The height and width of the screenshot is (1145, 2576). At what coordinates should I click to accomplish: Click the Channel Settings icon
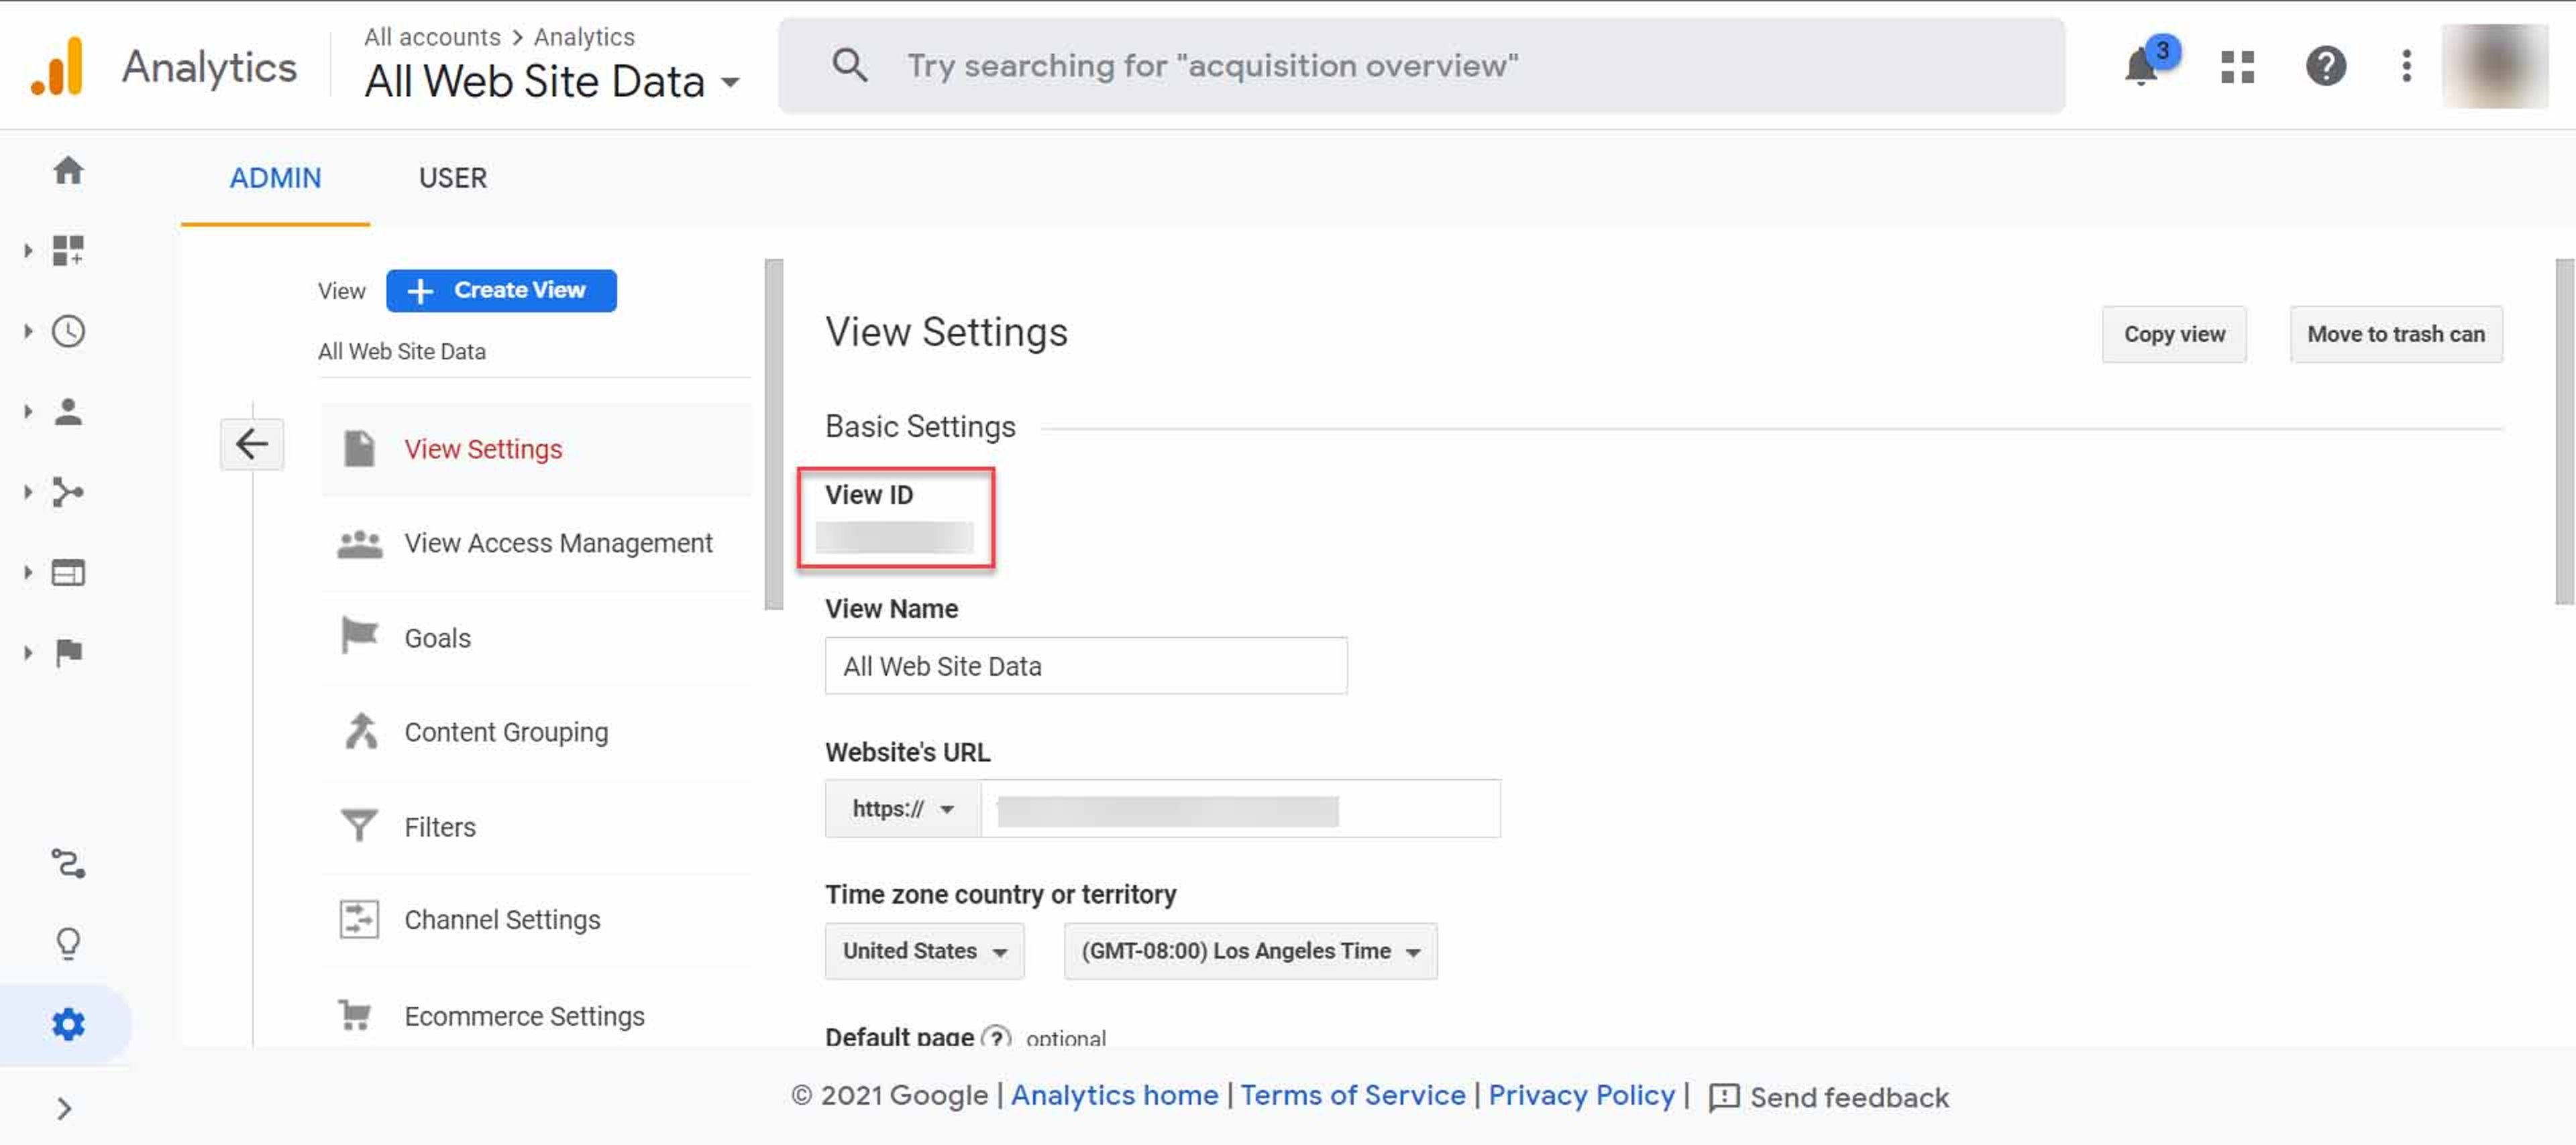click(x=359, y=919)
